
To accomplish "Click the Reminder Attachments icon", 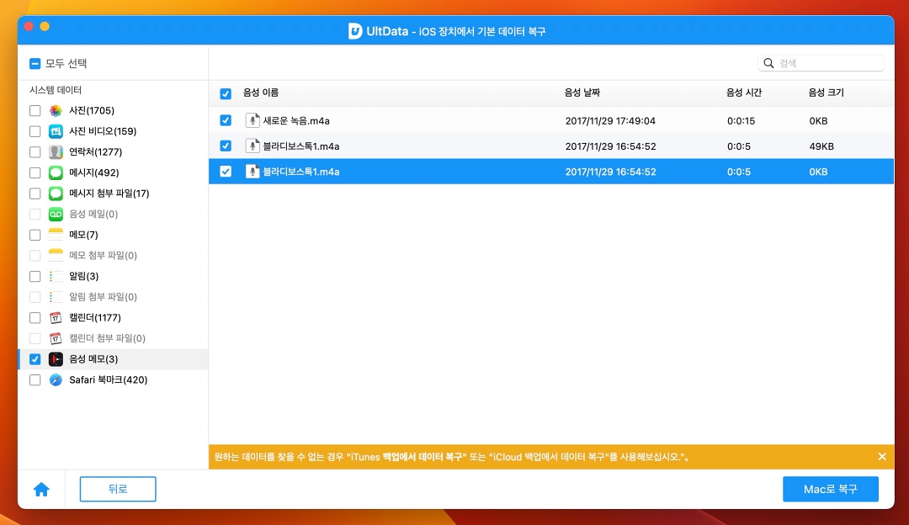I will (x=56, y=297).
